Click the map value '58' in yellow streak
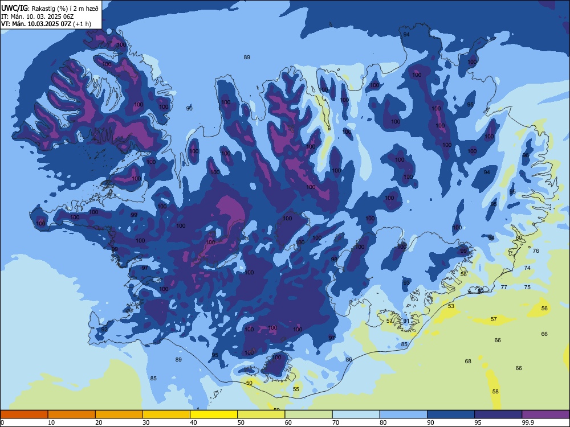This screenshot has width=570, height=427. click(x=495, y=392)
